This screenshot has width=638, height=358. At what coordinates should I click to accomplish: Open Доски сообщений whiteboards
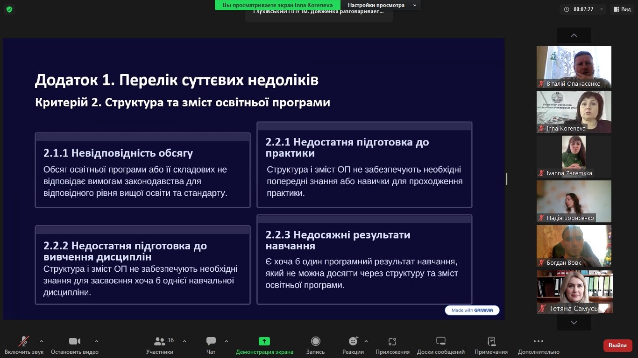click(440, 342)
